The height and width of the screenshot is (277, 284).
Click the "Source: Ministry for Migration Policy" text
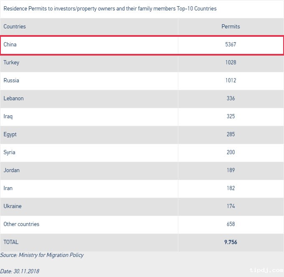[x=42, y=255]
